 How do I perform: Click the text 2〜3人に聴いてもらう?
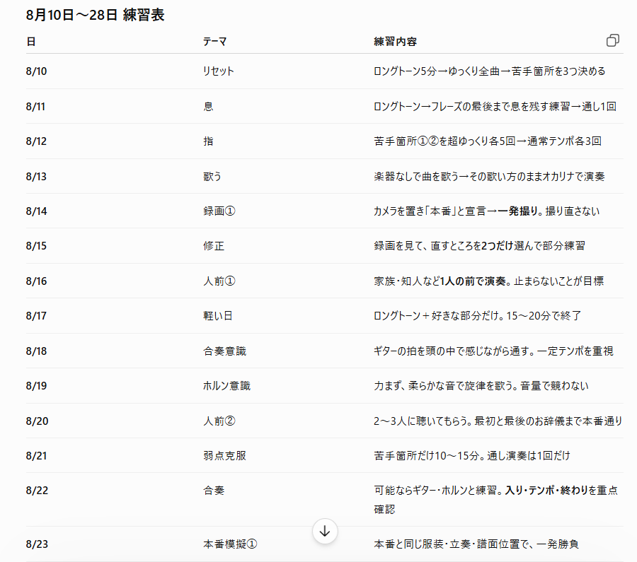[420, 421]
